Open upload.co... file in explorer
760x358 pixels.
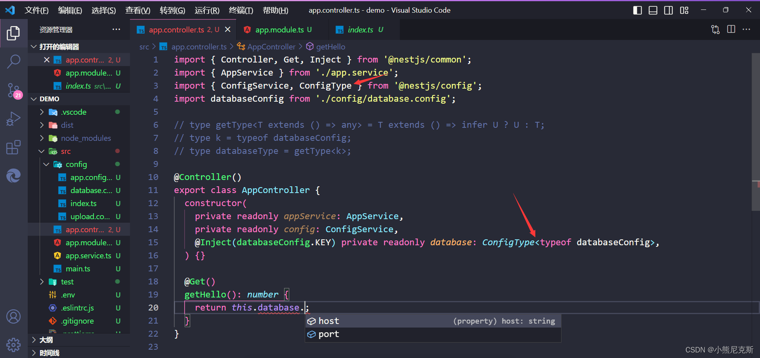point(79,216)
